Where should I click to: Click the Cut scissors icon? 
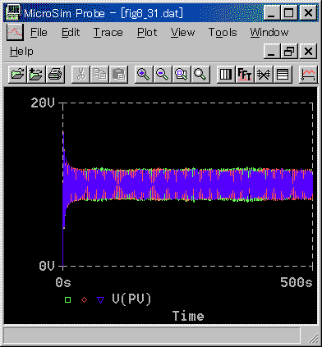tap(80, 74)
